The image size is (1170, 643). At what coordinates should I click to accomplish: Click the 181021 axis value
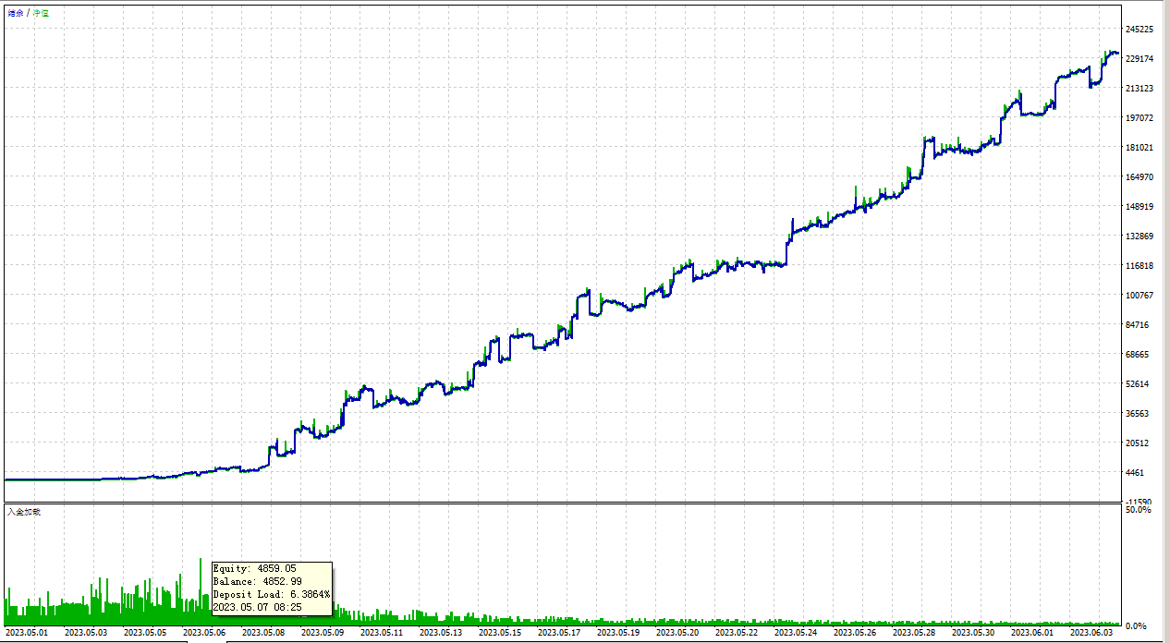(x=1140, y=148)
